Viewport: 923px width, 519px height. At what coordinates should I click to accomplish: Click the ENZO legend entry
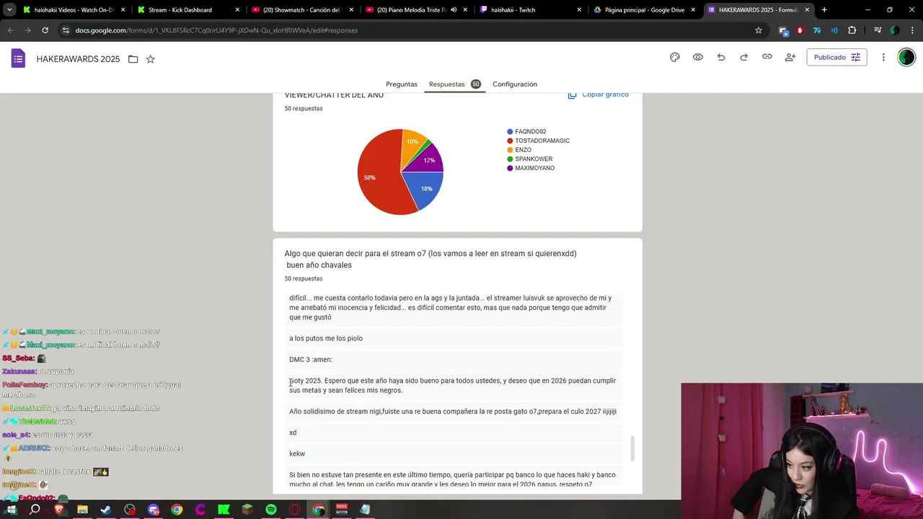(519, 150)
